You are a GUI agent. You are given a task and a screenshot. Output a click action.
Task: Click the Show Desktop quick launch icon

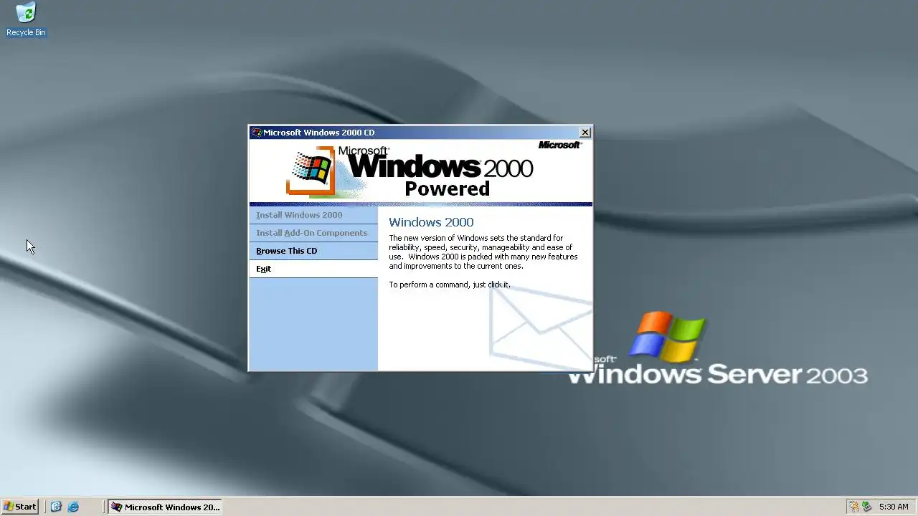tap(56, 507)
